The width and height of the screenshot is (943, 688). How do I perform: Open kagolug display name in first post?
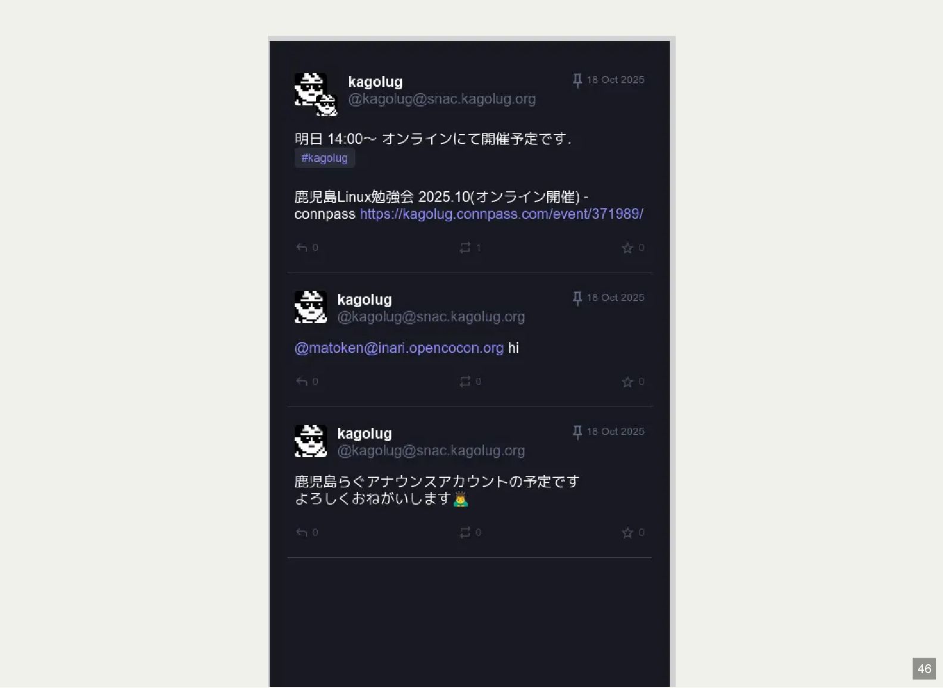tap(375, 82)
